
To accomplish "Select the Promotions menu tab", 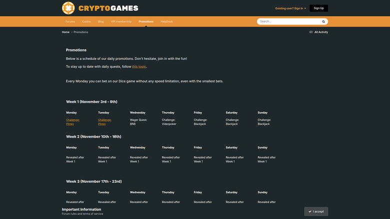I will coord(146,21).
